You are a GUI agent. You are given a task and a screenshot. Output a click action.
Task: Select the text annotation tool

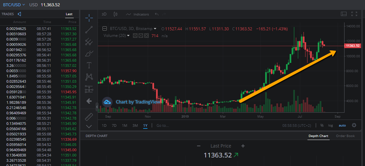pos(89,65)
